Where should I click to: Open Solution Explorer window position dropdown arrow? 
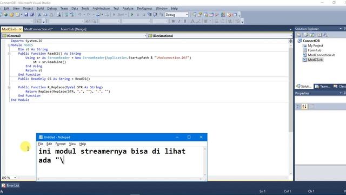click(x=341, y=29)
